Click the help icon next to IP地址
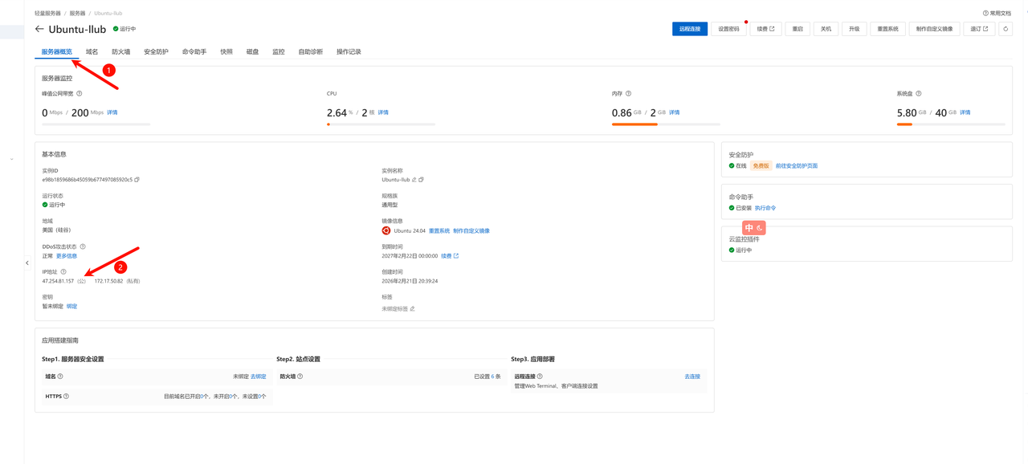The width and height of the screenshot is (1028, 464). pos(63,272)
